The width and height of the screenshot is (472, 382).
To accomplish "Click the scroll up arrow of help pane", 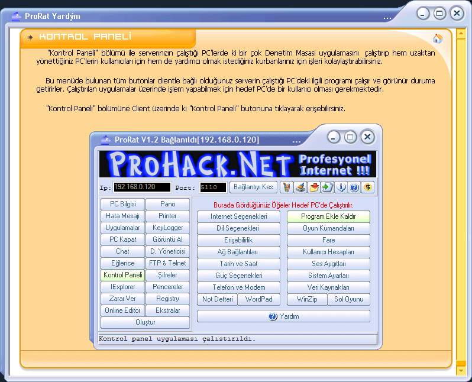I will pyautogui.click(x=460, y=34).
